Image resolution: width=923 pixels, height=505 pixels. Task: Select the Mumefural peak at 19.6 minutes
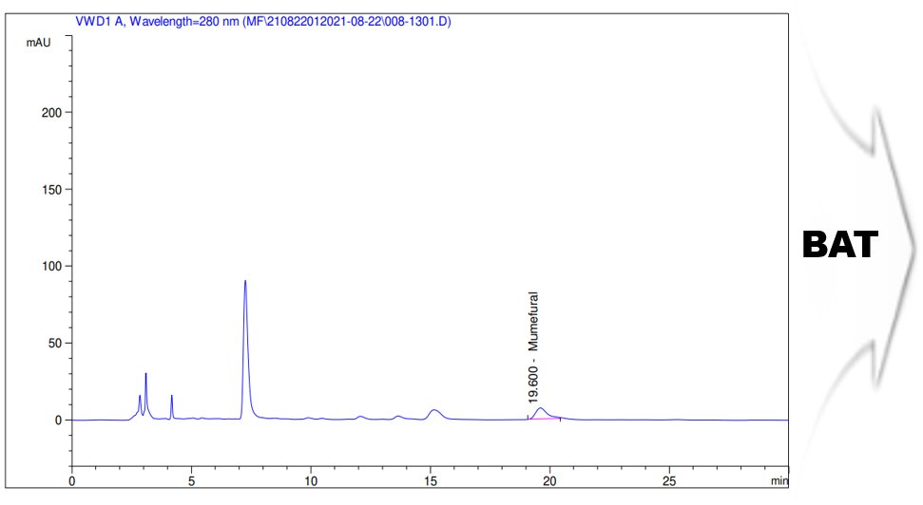click(x=540, y=410)
